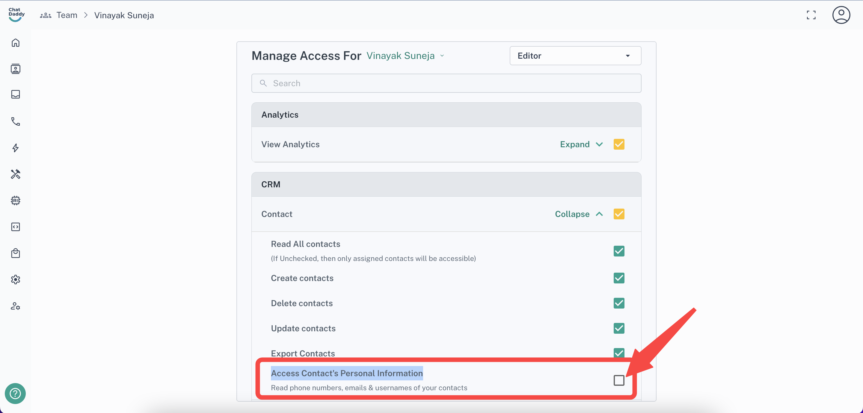Viewport: 863px width, 413px height.
Task: Uncheck Delete contacts permission
Action: [x=618, y=303]
